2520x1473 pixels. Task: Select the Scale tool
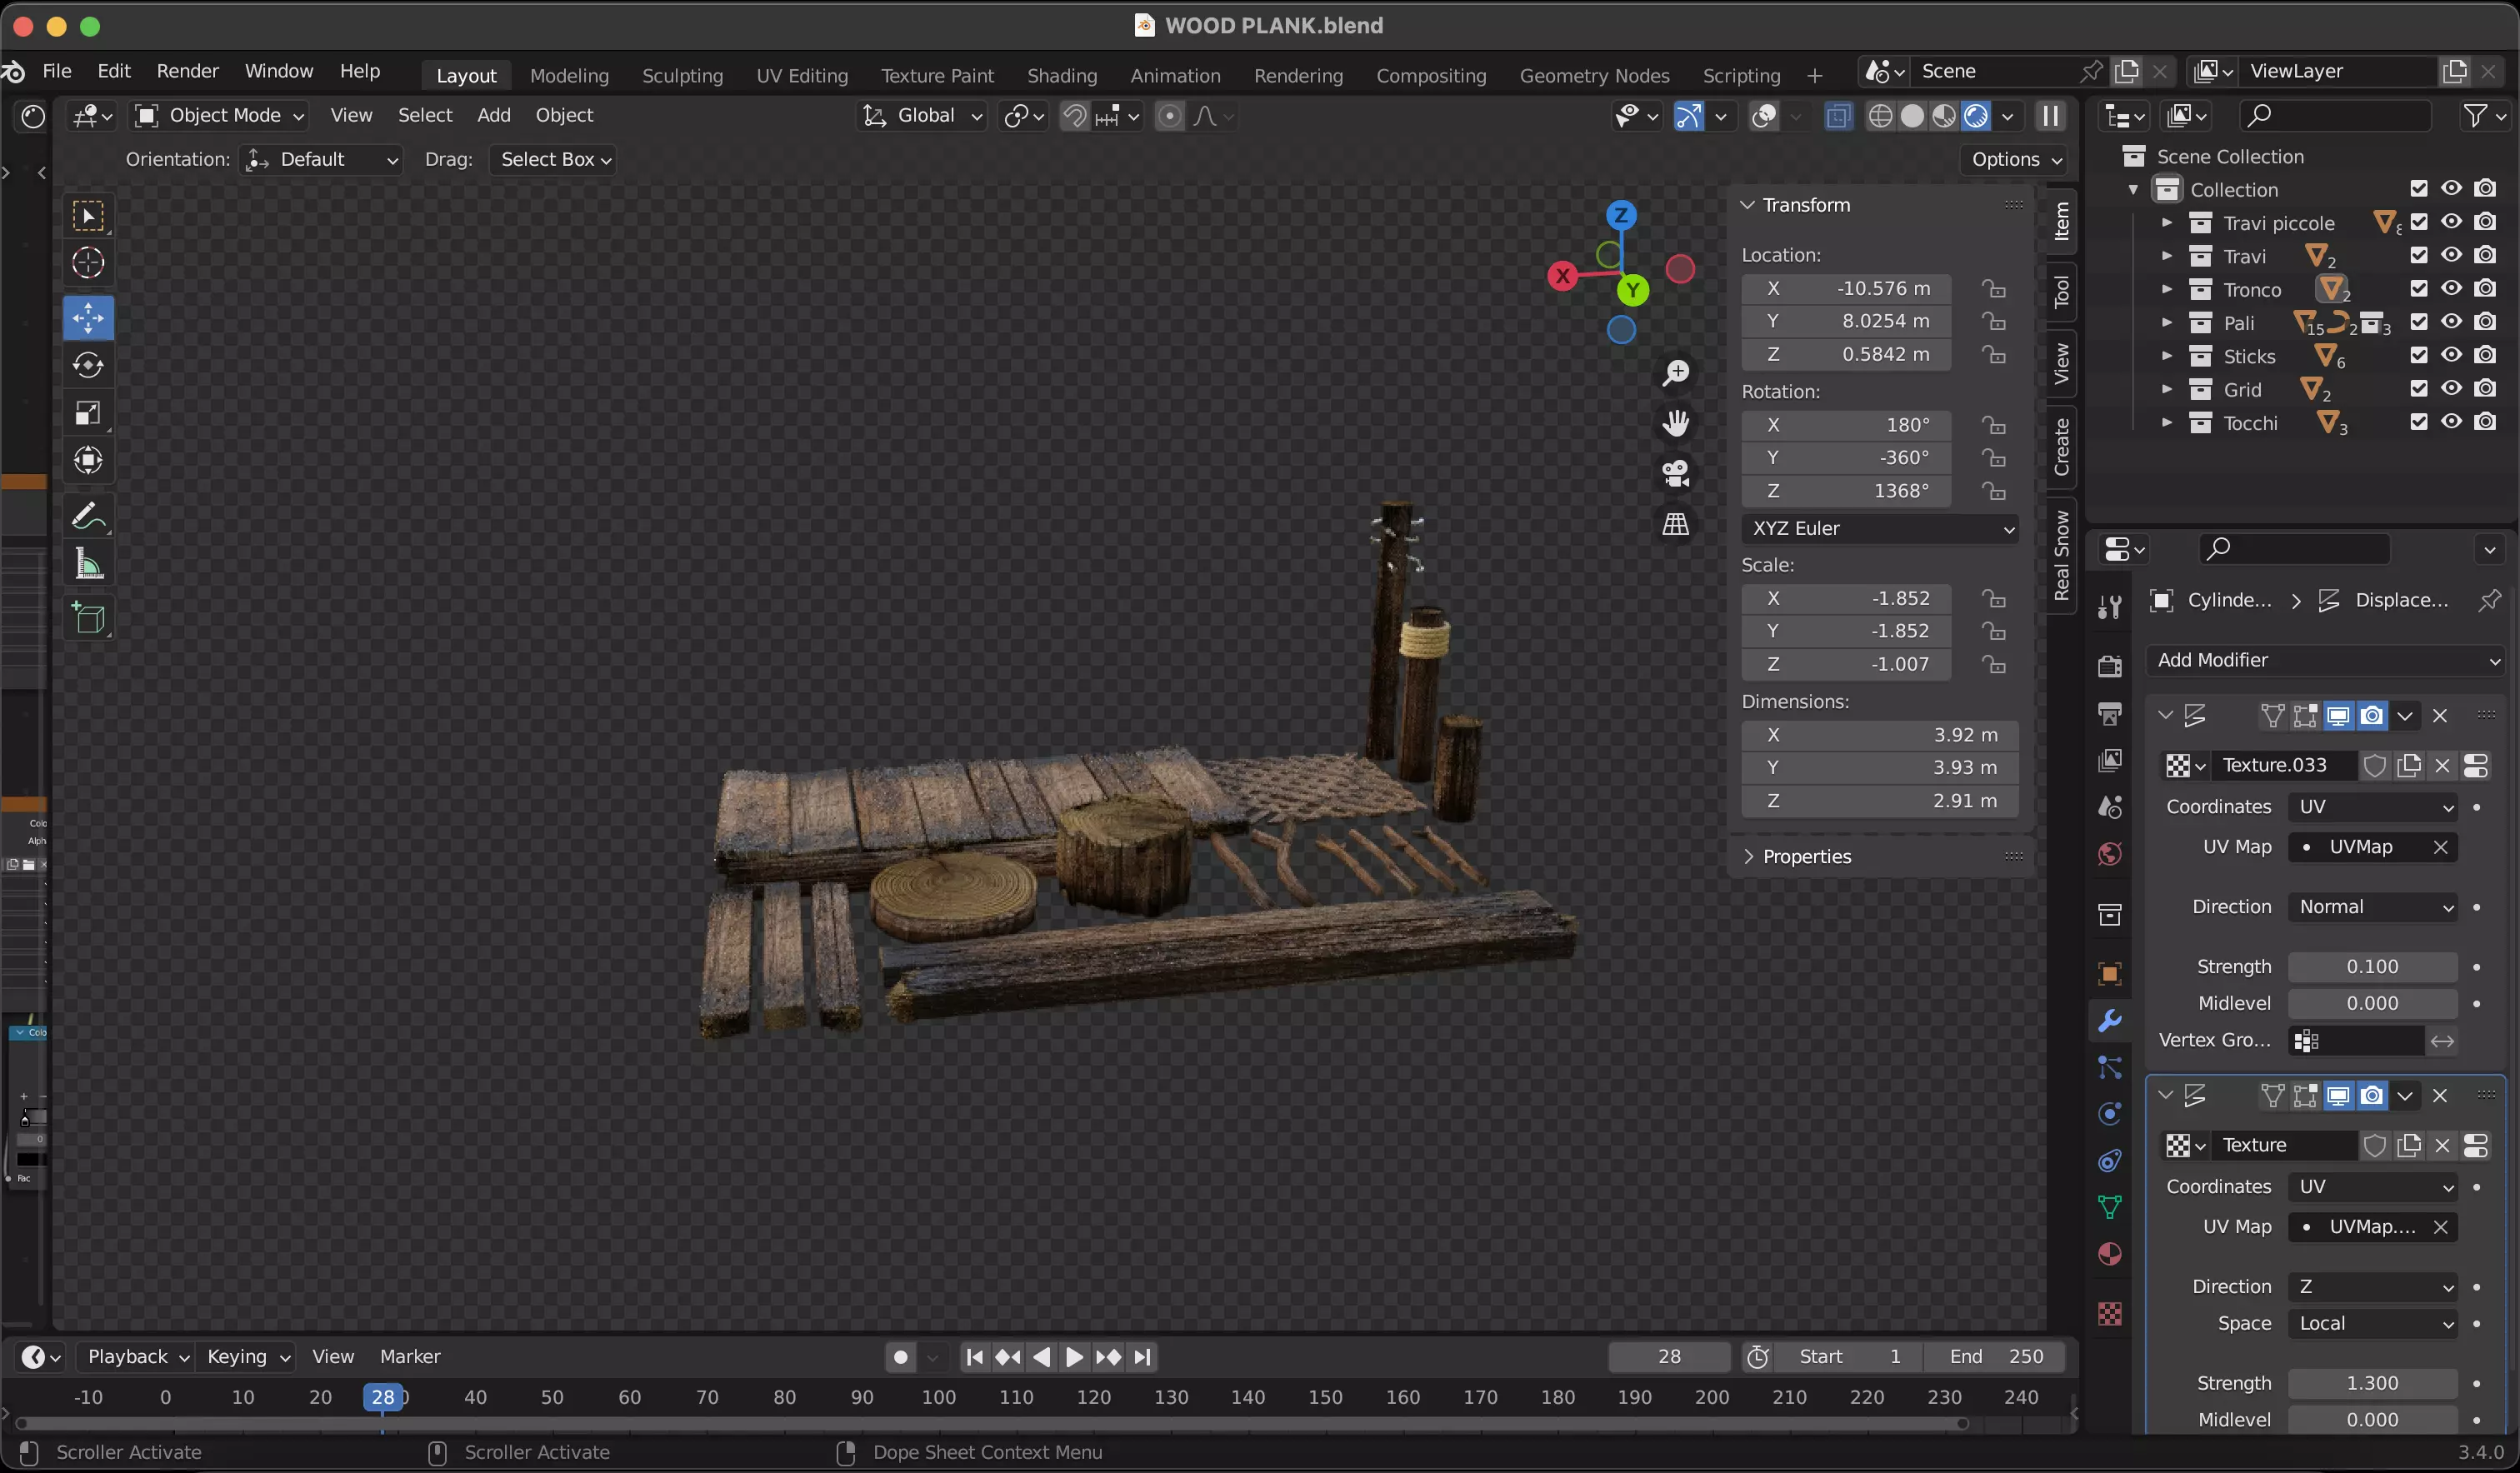88,413
